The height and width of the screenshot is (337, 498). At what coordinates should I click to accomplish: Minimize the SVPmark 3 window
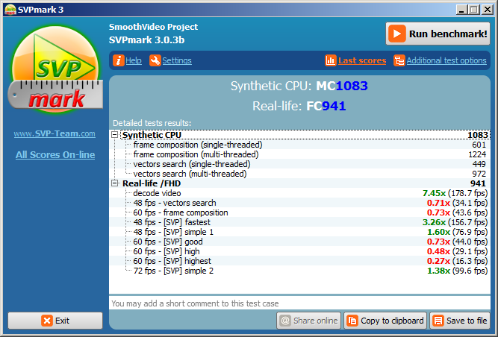tap(461, 10)
